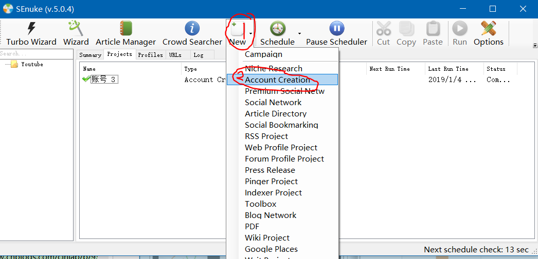The image size is (538, 259).
Task: Open Crowd Searcher info icon
Action: pyautogui.click(x=192, y=28)
